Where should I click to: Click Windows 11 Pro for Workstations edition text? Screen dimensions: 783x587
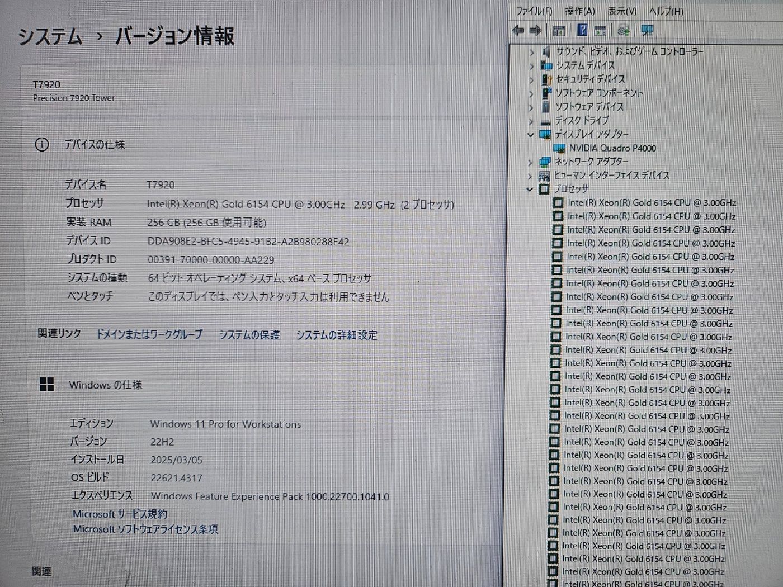pos(225,424)
